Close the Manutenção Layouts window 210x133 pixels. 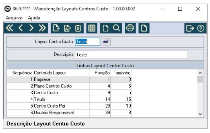coord(198,9)
